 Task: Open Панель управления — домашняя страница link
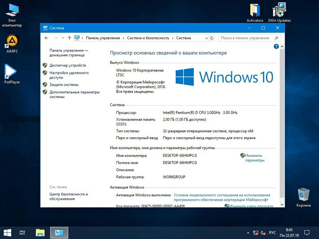click(69, 53)
